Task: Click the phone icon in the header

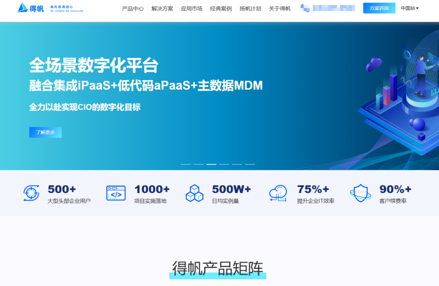Action: [x=304, y=8]
